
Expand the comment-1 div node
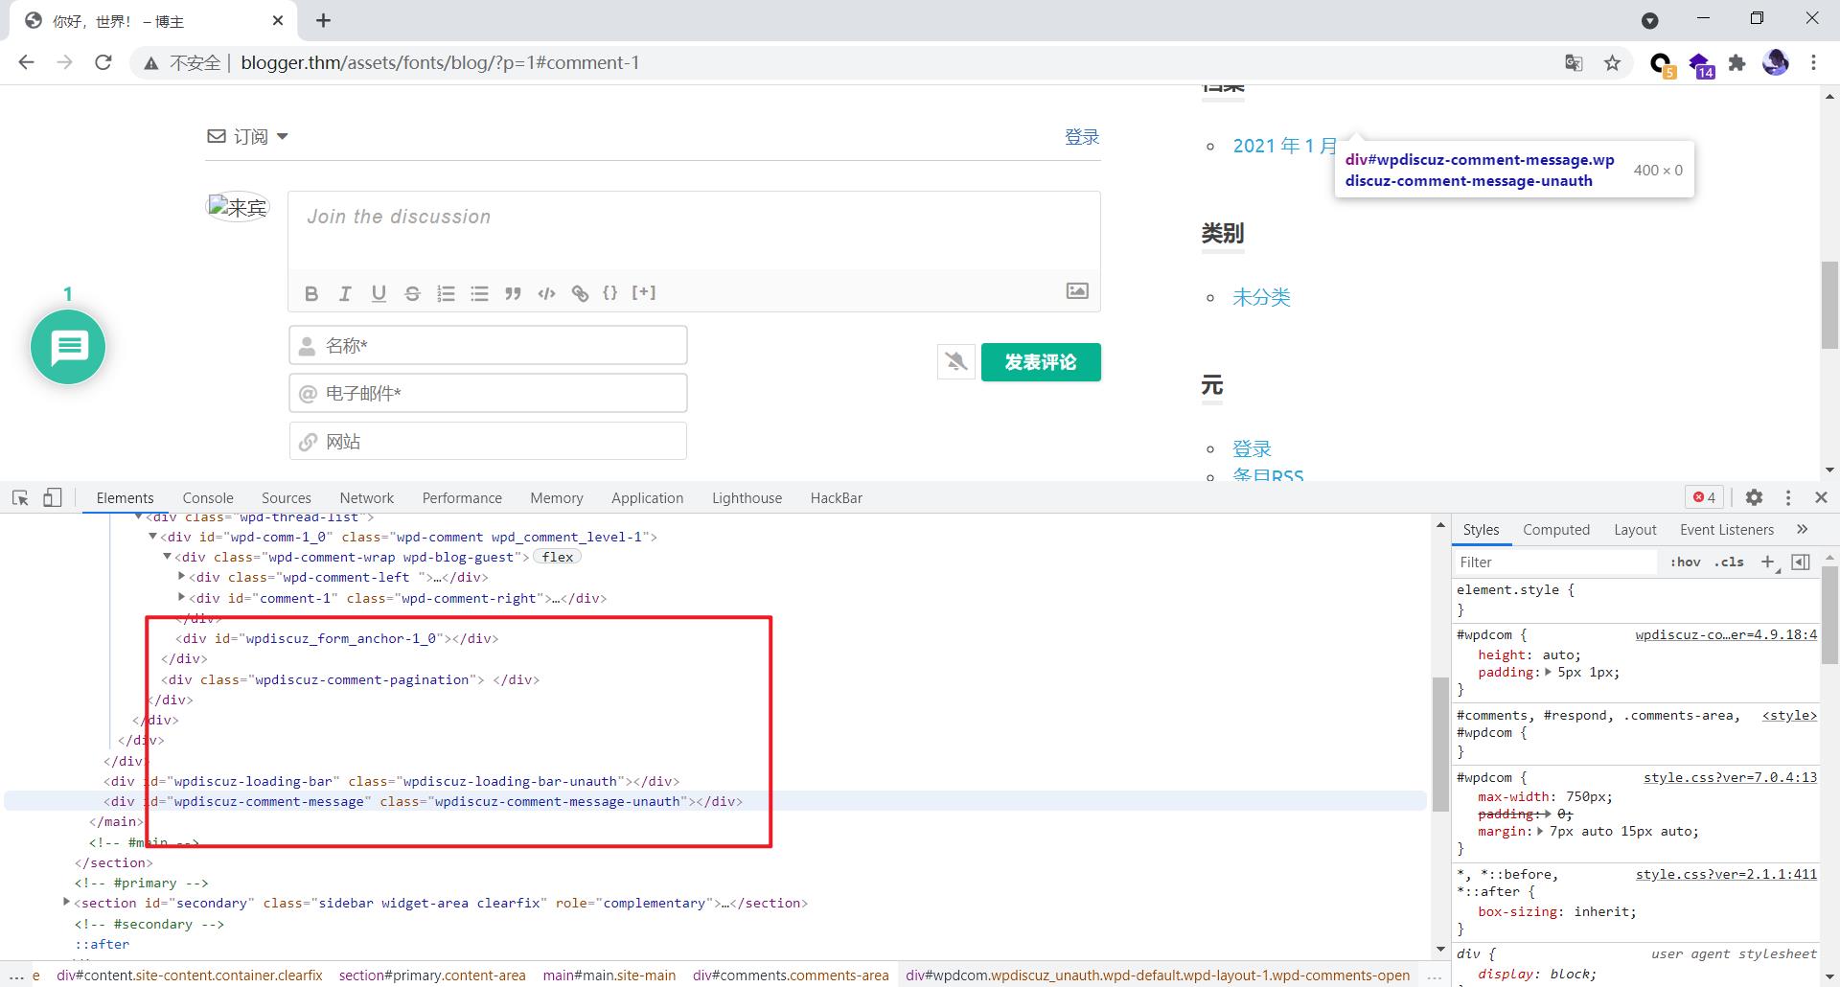click(x=181, y=598)
